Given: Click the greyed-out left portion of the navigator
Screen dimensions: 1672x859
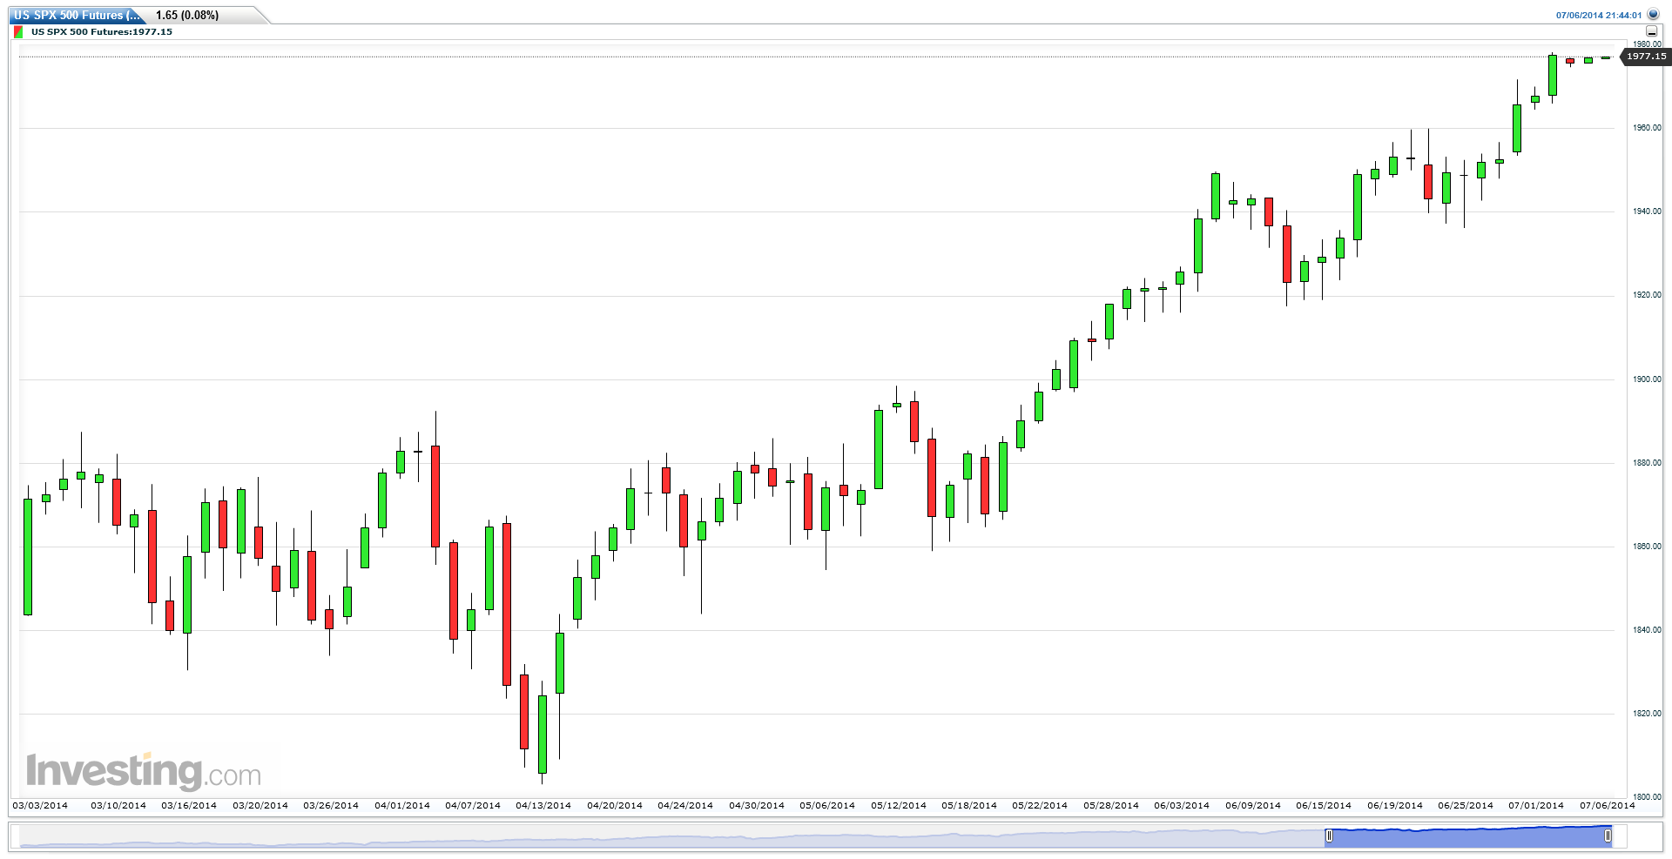Looking at the screenshot, I should [x=672, y=836].
